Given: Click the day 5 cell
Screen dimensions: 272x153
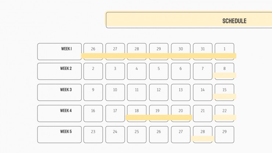Looking at the screenshot, I should pyautogui.click(x=159, y=71).
